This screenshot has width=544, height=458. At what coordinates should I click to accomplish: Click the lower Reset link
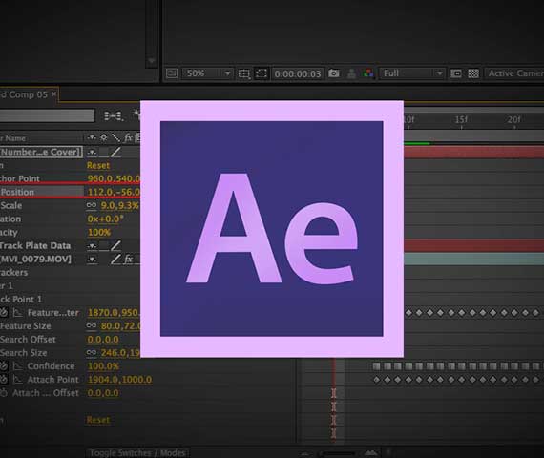[x=98, y=420]
